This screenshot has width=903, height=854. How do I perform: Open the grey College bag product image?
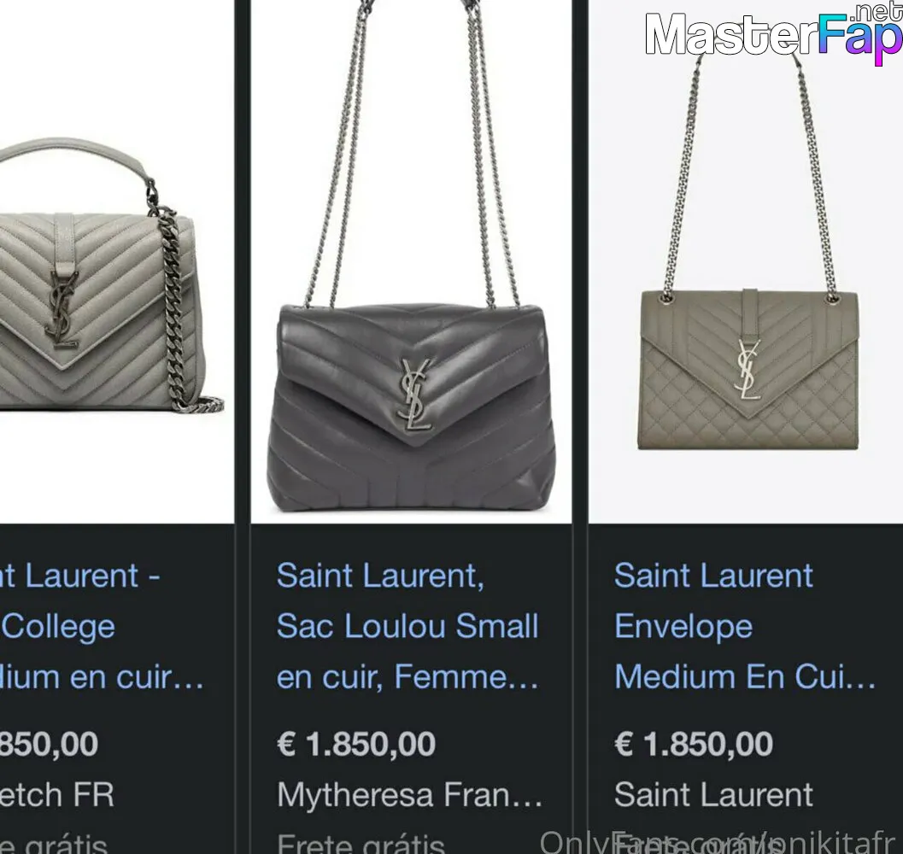tap(117, 261)
